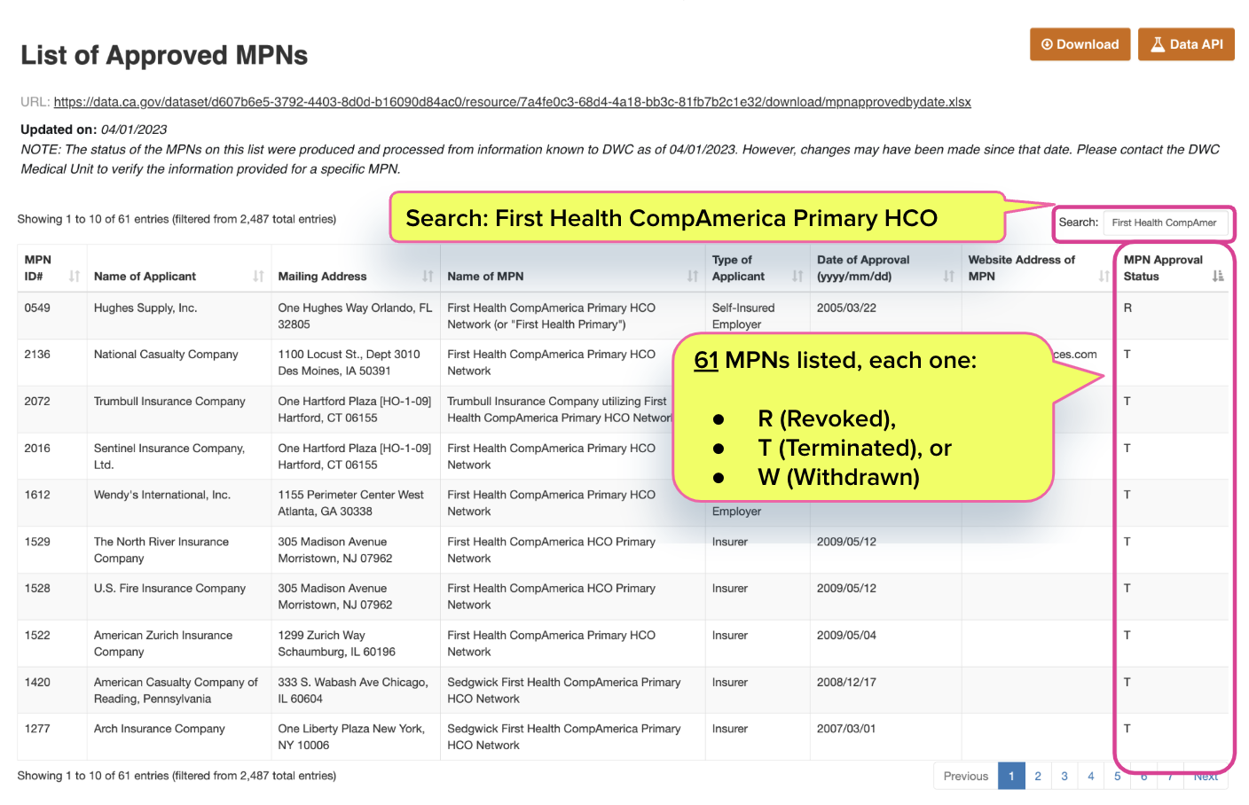Click into the Search input field

(1166, 223)
